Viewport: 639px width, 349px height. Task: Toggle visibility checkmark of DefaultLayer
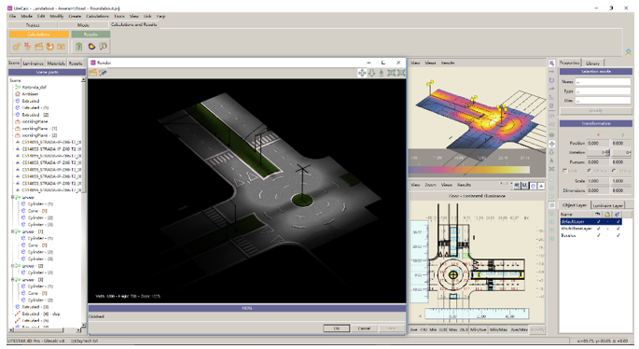tap(599, 221)
